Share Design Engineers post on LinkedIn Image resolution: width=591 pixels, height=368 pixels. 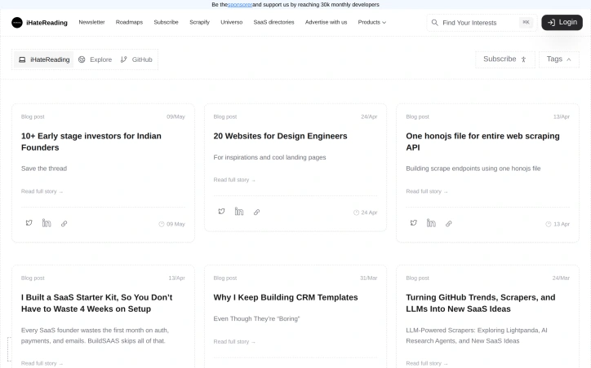pos(239,211)
